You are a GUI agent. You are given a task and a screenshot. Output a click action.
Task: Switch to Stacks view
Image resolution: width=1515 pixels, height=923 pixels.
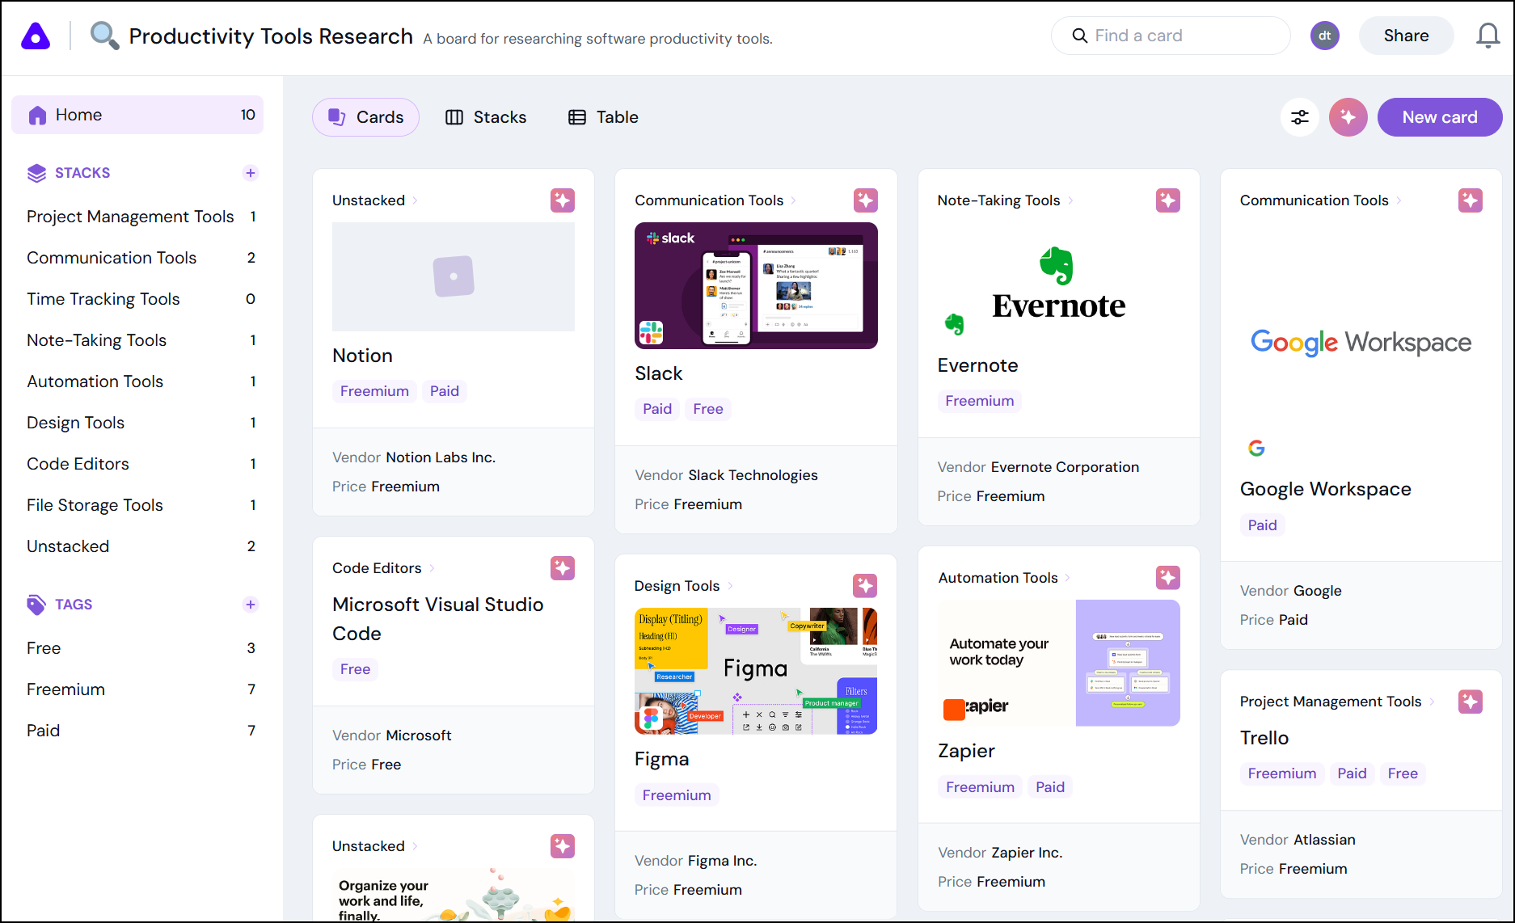coord(486,117)
